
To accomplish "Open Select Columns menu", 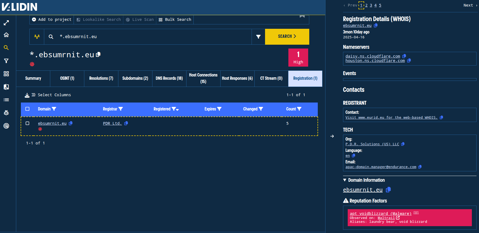I will [51, 95].
